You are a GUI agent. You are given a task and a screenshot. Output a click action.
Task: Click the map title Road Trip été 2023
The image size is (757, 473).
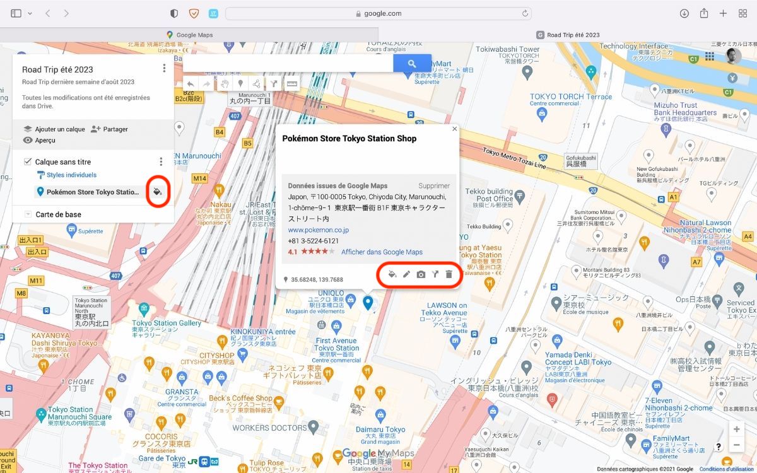click(x=57, y=69)
